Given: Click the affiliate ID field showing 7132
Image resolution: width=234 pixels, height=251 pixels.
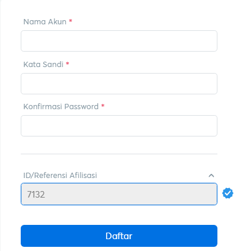Looking at the screenshot, I should coord(119,194).
